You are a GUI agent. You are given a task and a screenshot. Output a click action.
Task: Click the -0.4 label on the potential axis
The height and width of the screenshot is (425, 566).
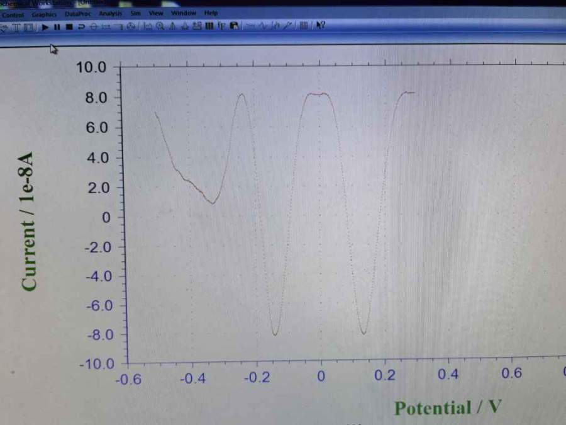tap(193, 378)
